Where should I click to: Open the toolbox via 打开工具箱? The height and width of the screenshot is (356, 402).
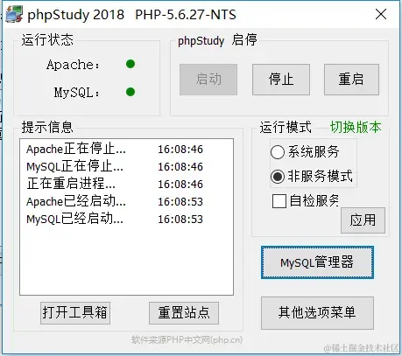click(x=75, y=313)
